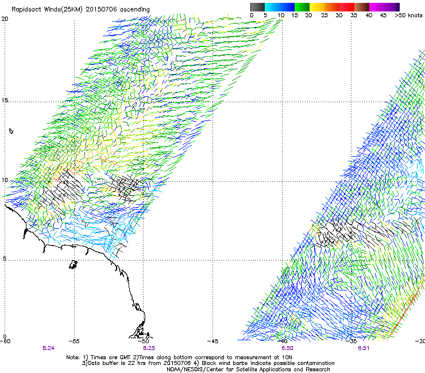Click the 8:24 swath time label
Viewport: 425px width, 373px height.
tap(48, 348)
